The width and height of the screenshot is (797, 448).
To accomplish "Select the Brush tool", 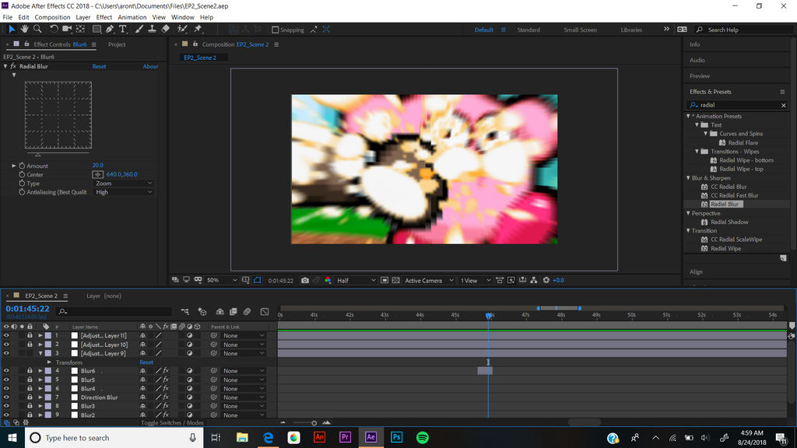I will click(138, 30).
